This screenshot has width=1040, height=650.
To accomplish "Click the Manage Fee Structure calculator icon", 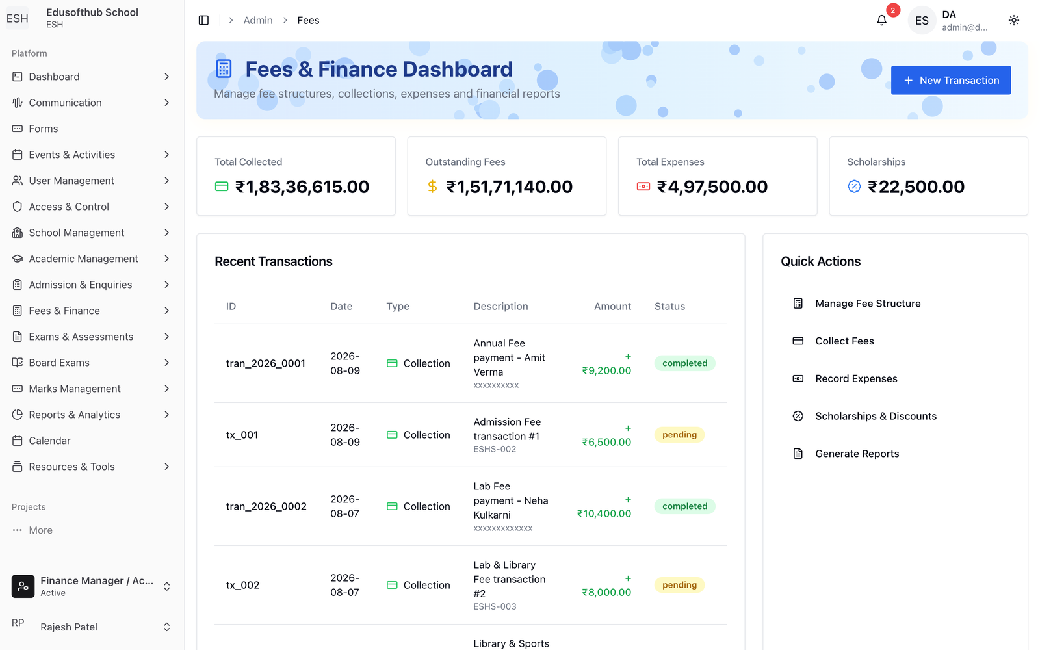I will [x=798, y=304].
